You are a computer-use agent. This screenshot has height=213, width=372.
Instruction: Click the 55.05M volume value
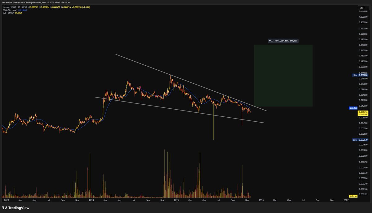[x=19, y=13]
